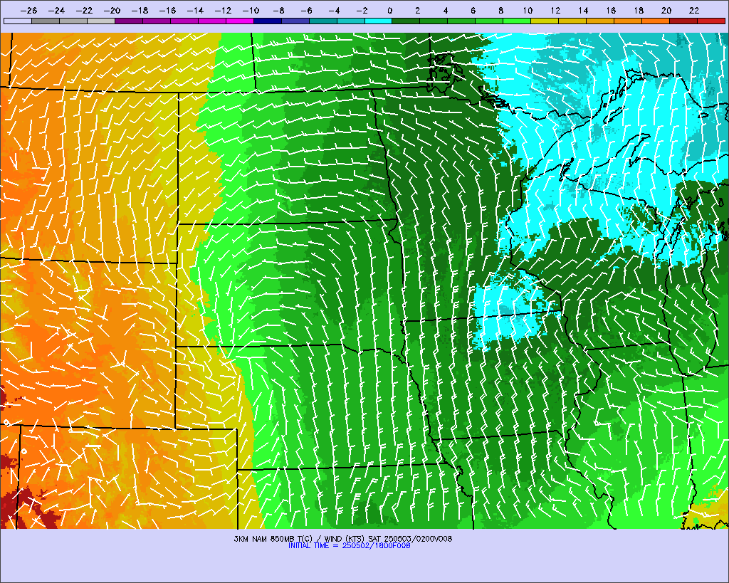Pick the green swatch between 2 and 4

pos(434,21)
